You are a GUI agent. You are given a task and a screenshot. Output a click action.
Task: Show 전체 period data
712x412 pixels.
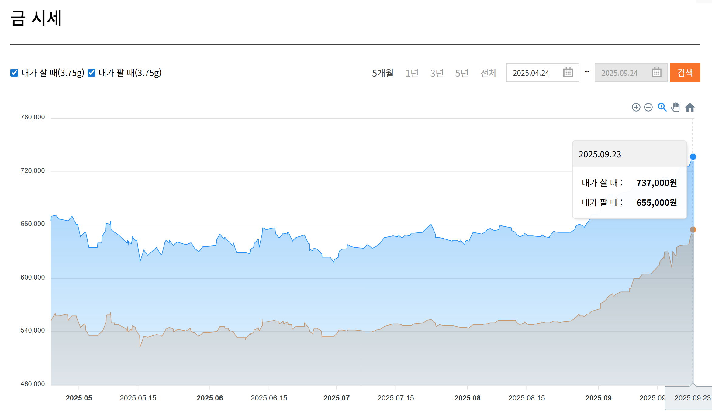[x=488, y=73]
